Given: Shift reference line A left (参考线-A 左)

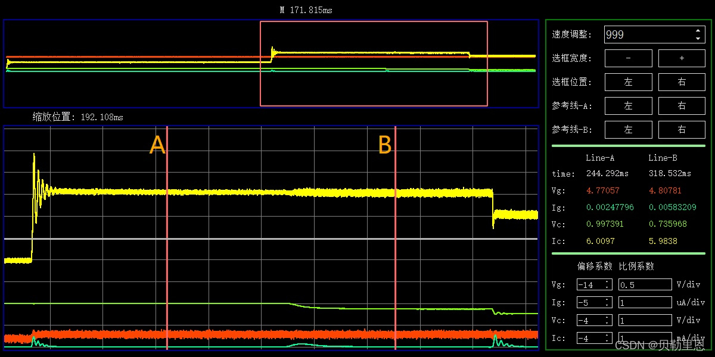Looking at the screenshot, I should pos(628,106).
